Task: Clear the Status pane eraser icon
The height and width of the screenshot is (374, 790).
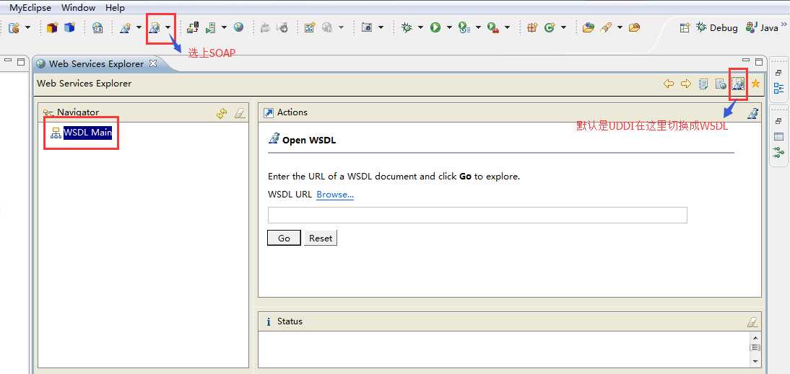Action: 752,321
